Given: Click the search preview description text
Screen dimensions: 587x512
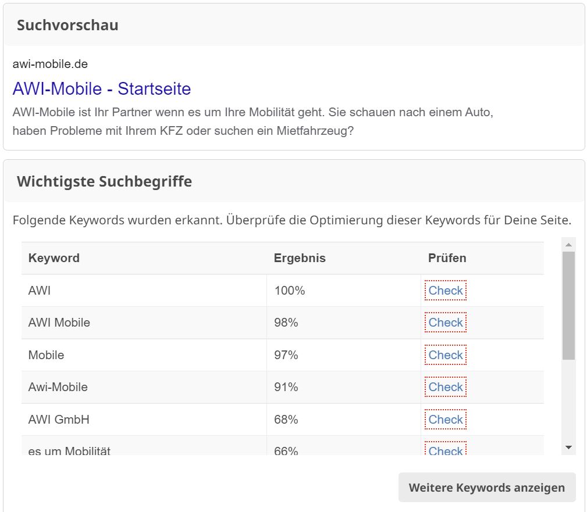Looking at the screenshot, I should (252, 121).
